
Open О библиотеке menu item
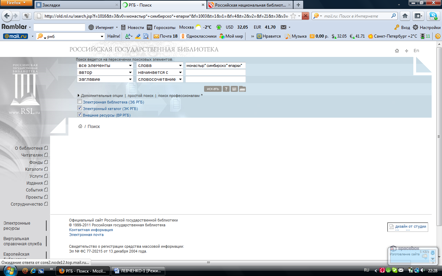31,148
